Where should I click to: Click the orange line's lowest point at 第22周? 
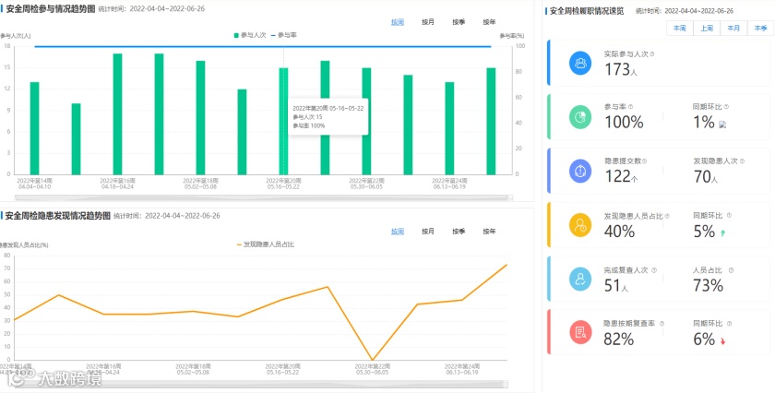click(372, 359)
